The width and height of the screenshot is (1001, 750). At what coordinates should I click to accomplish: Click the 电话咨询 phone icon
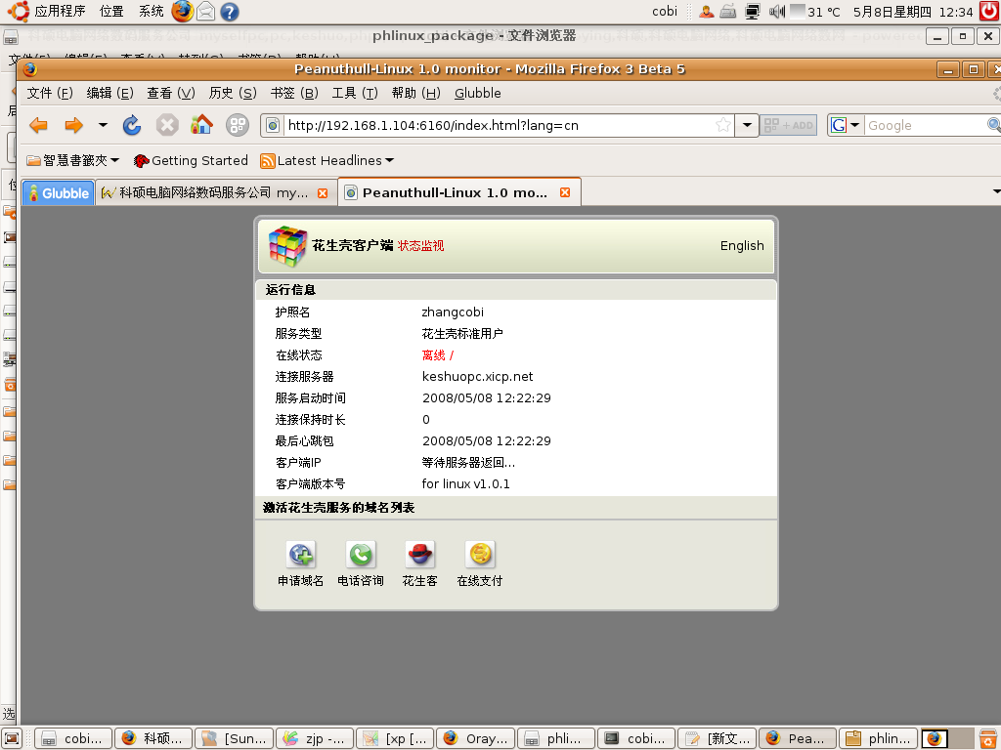click(x=361, y=554)
